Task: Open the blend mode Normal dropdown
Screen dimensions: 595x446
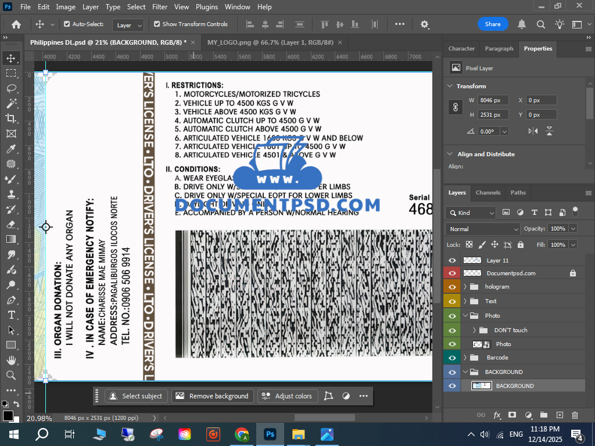Action: coord(483,229)
